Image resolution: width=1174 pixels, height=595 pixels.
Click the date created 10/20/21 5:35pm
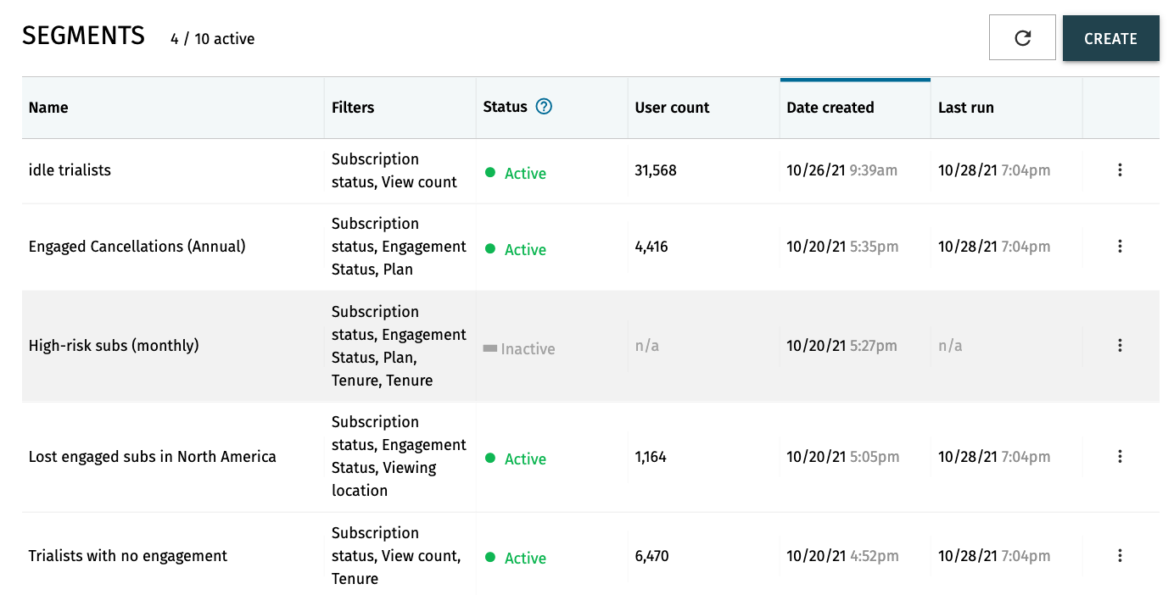coord(843,247)
